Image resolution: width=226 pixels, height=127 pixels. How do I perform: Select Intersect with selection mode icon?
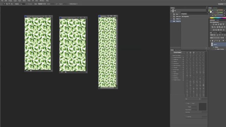click(x=12, y=4)
